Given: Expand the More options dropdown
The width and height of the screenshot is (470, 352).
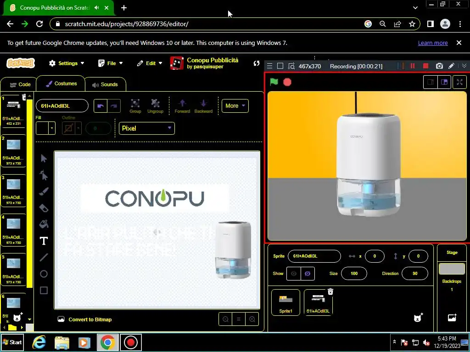Looking at the screenshot, I should point(235,106).
